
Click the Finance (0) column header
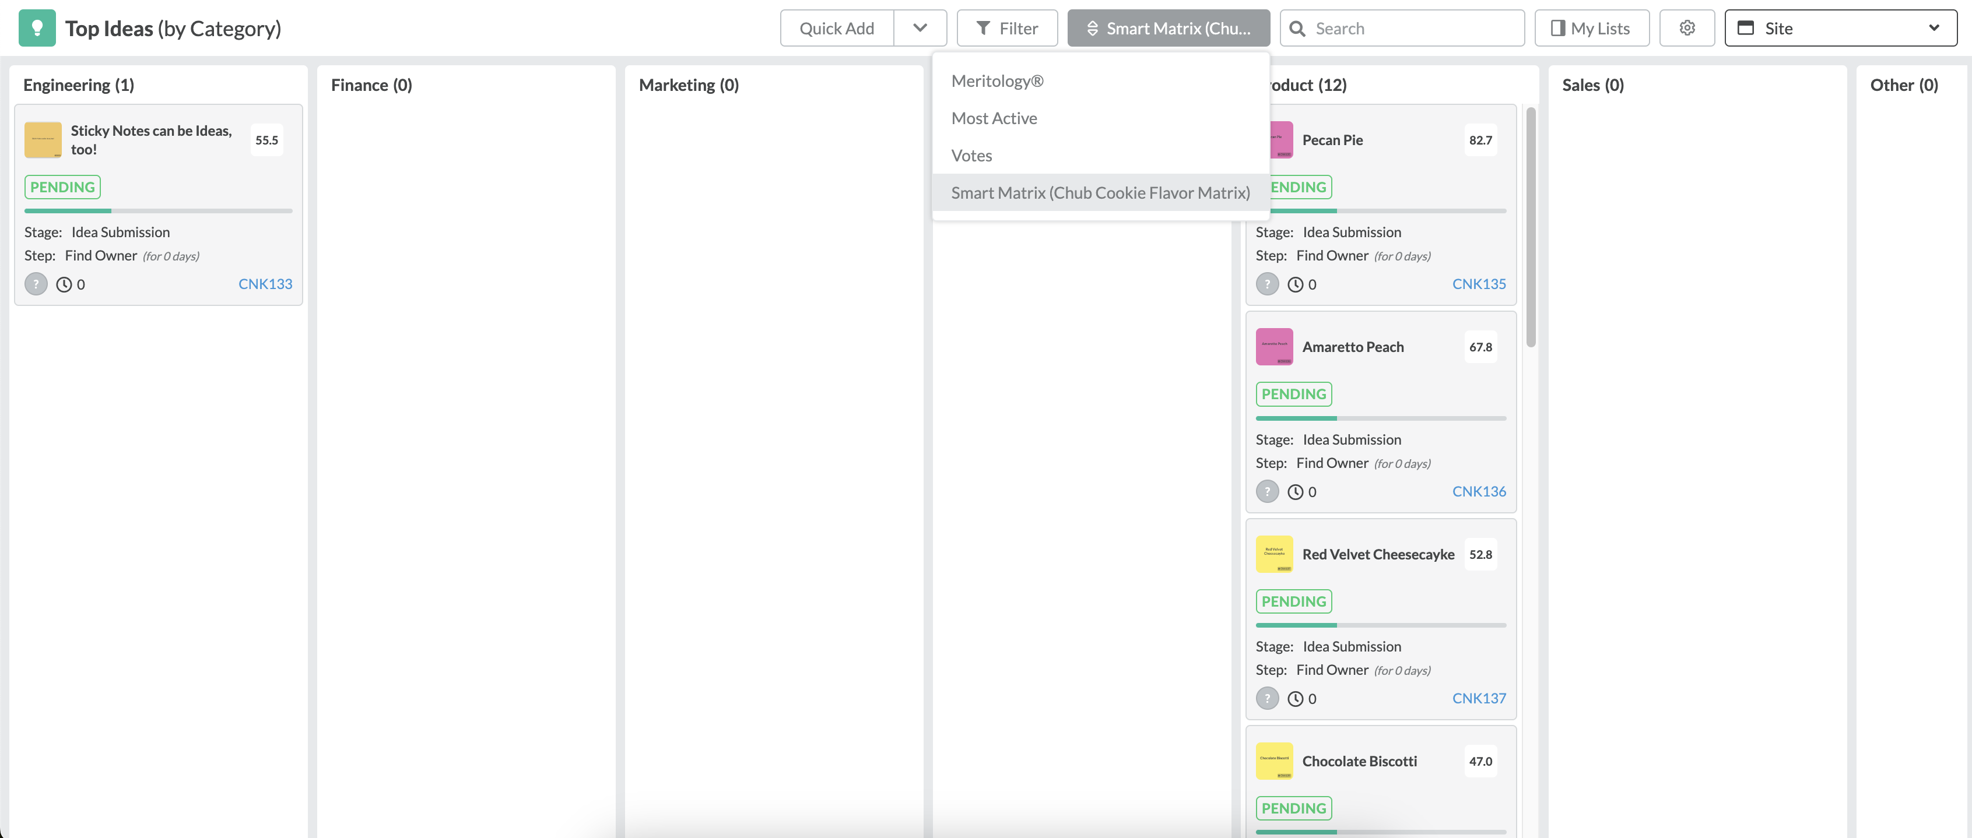[371, 85]
